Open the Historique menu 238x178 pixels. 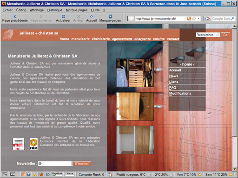tap(55, 10)
